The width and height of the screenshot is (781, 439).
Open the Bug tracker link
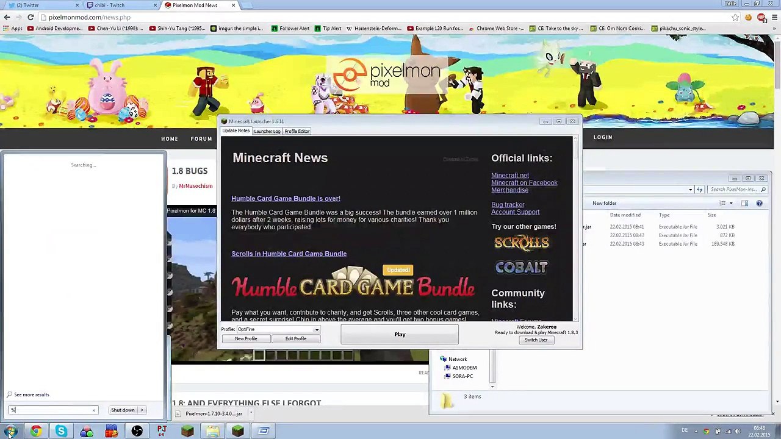pyautogui.click(x=508, y=205)
